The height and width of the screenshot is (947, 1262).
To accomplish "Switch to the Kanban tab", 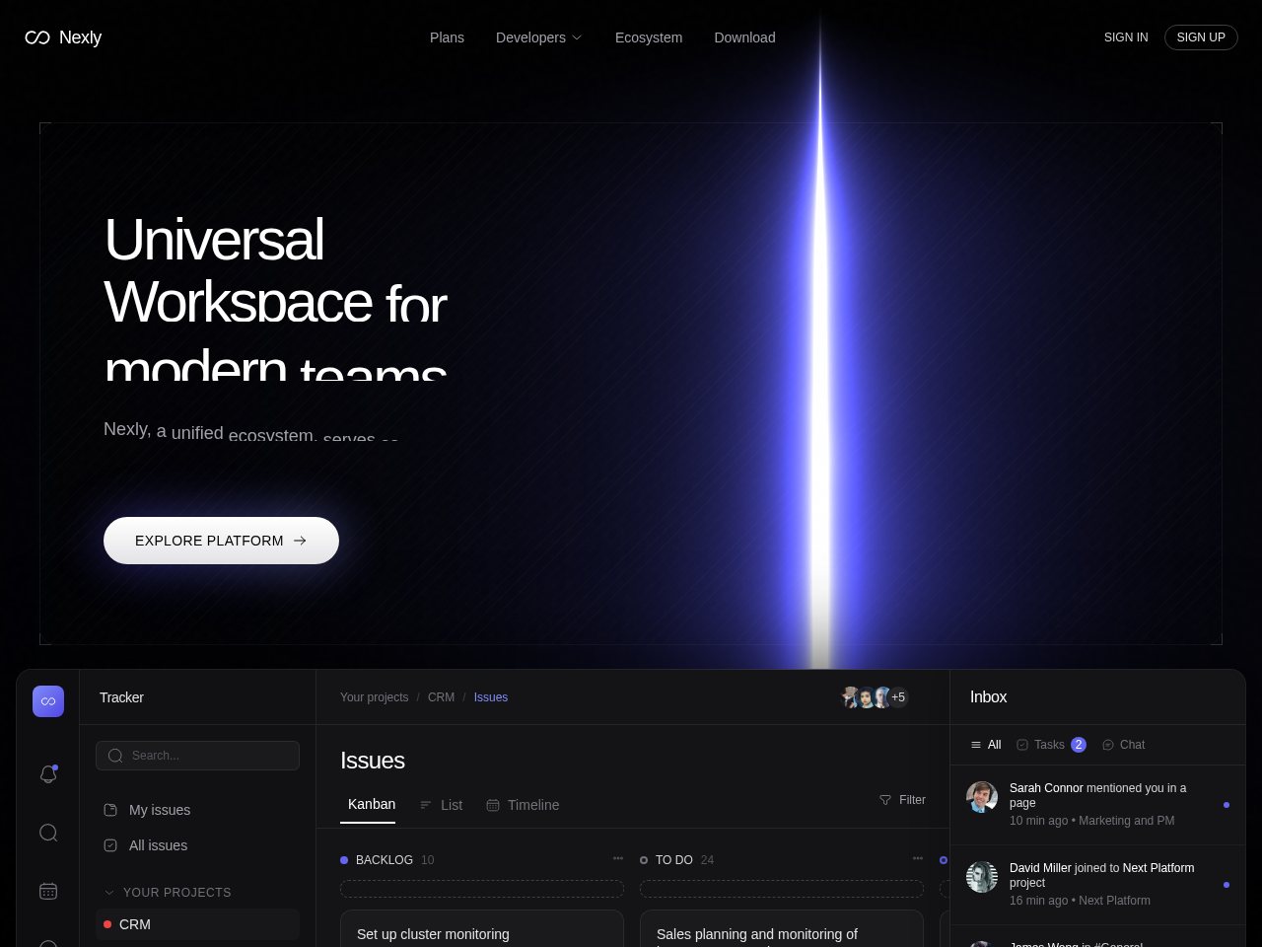I will tap(371, 804).
